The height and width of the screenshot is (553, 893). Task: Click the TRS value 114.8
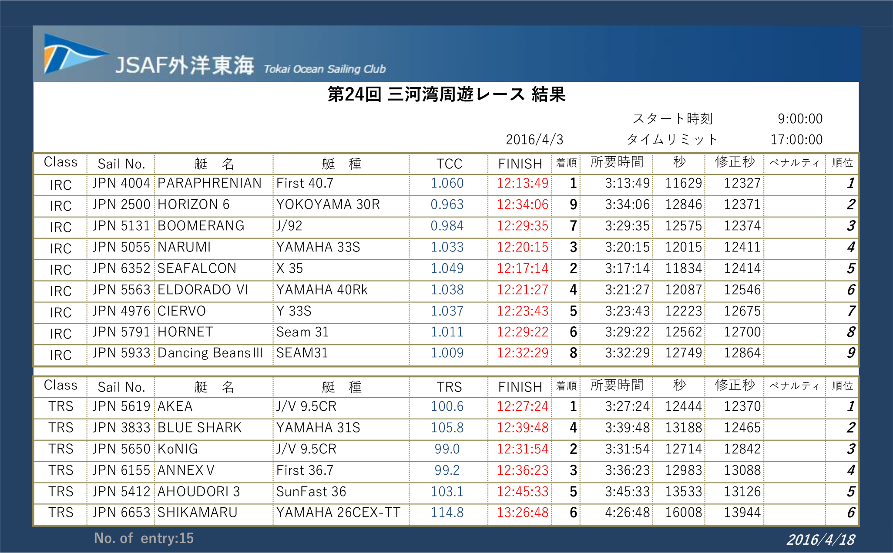coord(447,513)
